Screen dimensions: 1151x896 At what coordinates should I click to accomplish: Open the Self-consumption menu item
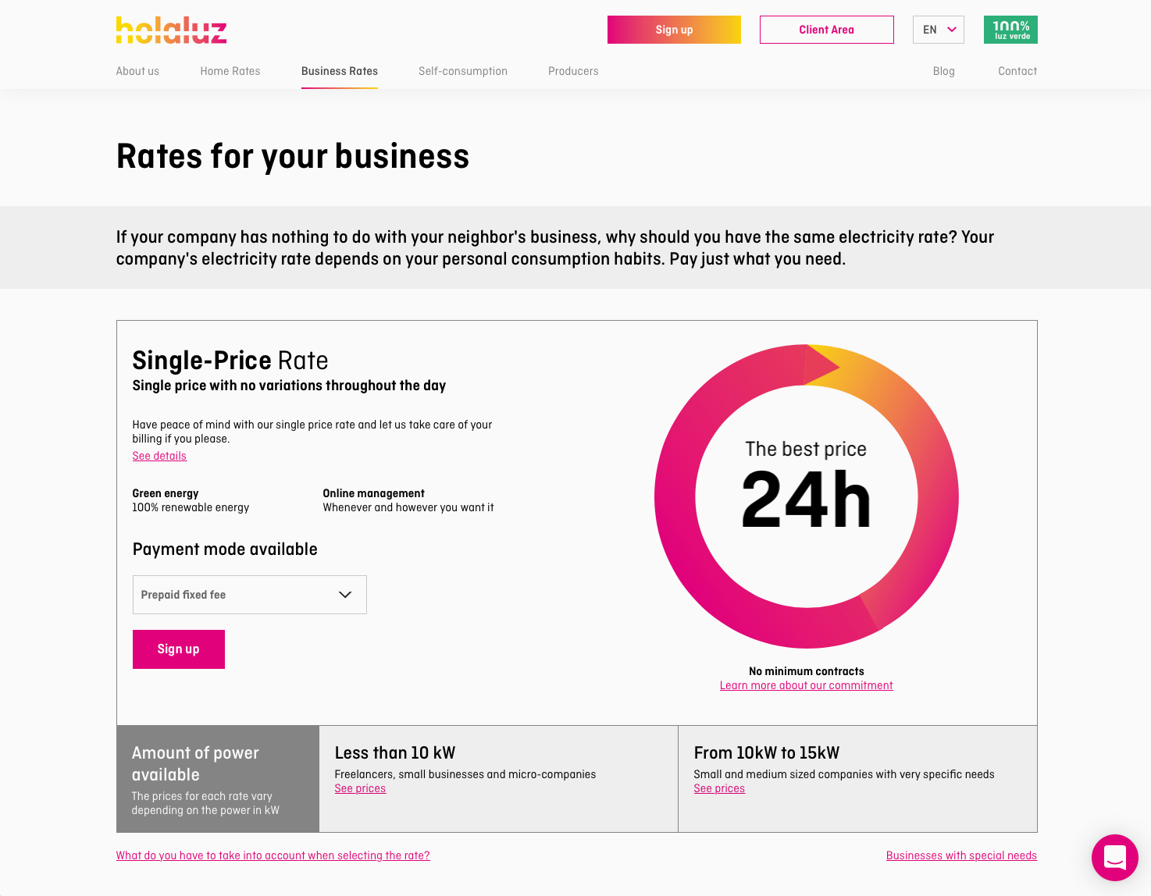pyautogui.click(x=463, y=71)
